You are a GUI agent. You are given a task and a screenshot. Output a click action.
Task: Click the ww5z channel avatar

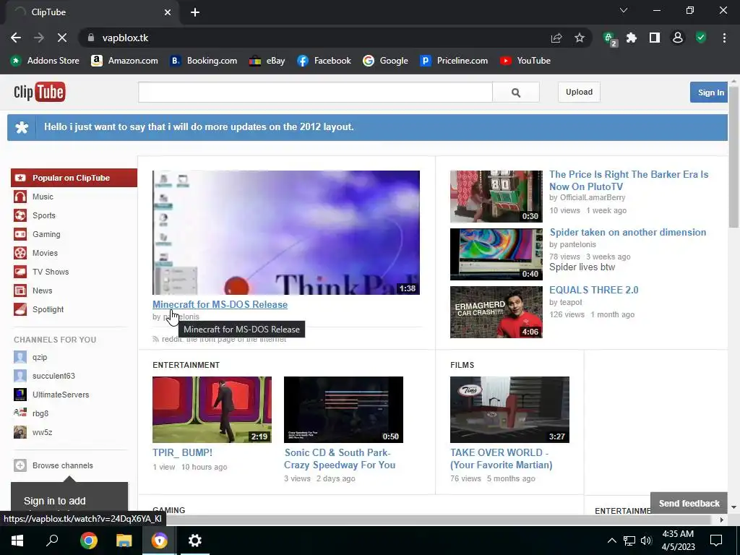[20, 432]
